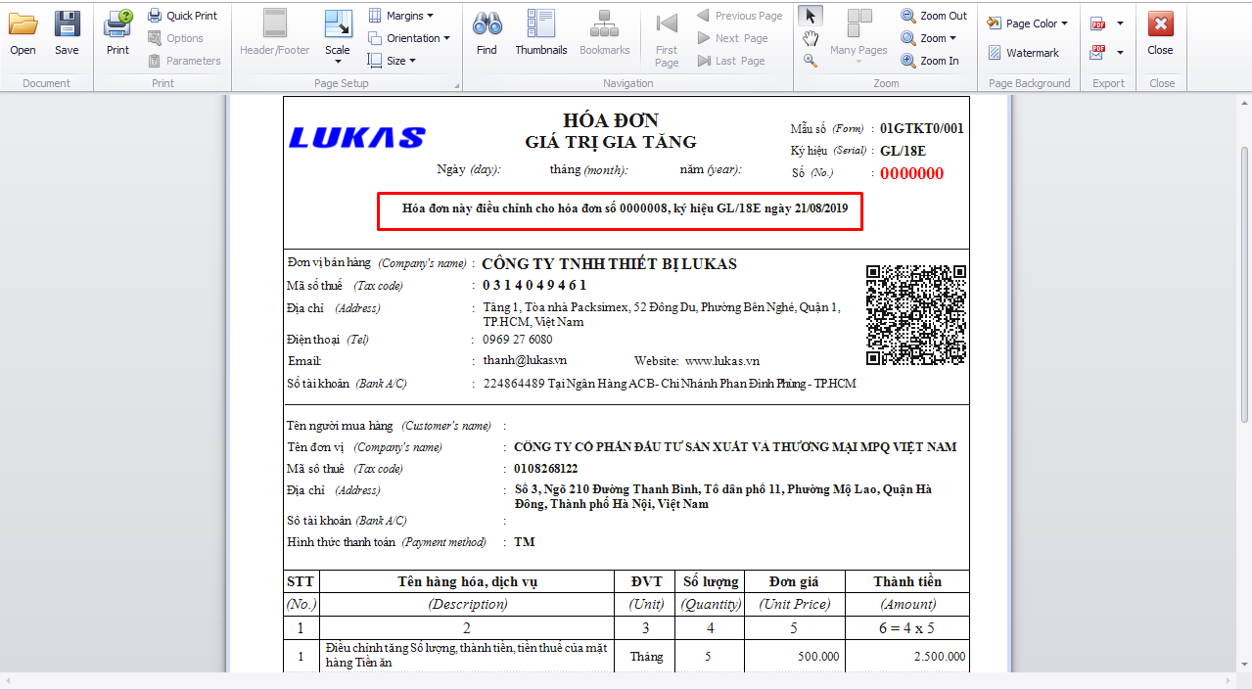
Task: Click the serial value GL/18E
Action: click(x=903, y=151)
